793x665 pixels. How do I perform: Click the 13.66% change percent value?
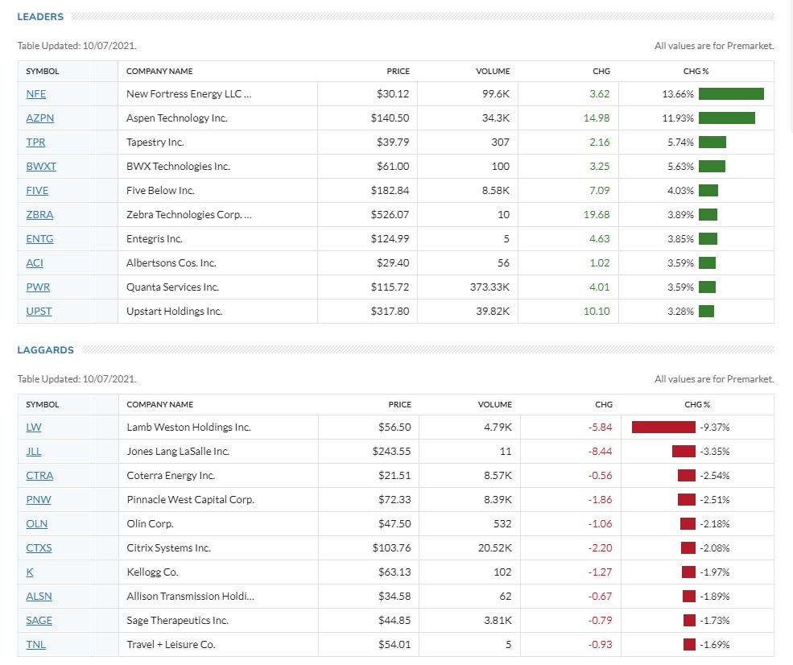pyautogui.click(x=678, y=94)
